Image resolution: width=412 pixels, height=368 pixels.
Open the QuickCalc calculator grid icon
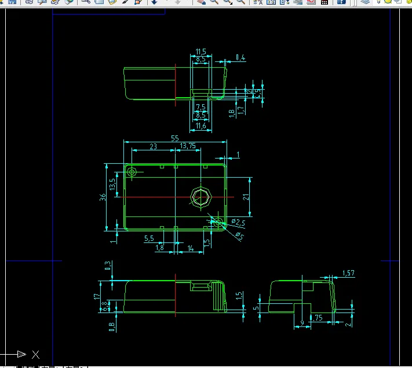(325, 2)
